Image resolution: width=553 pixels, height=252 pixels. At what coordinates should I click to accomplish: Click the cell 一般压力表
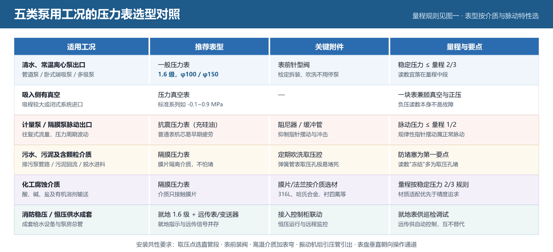(174, 65)
